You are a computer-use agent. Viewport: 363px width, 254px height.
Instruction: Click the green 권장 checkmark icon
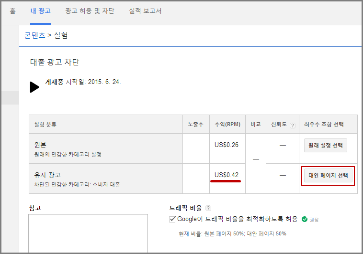[305, 219]
